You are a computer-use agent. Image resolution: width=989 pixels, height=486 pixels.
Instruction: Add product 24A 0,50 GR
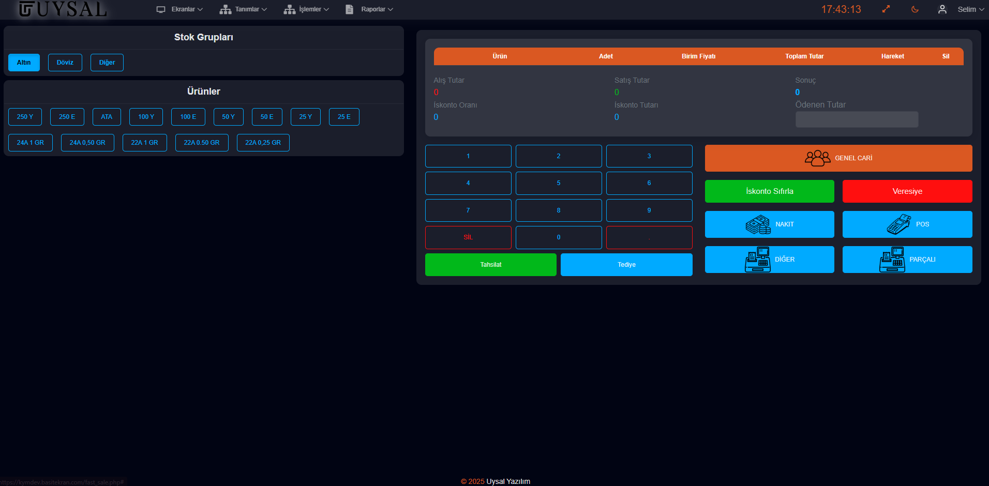coord(87,143)
